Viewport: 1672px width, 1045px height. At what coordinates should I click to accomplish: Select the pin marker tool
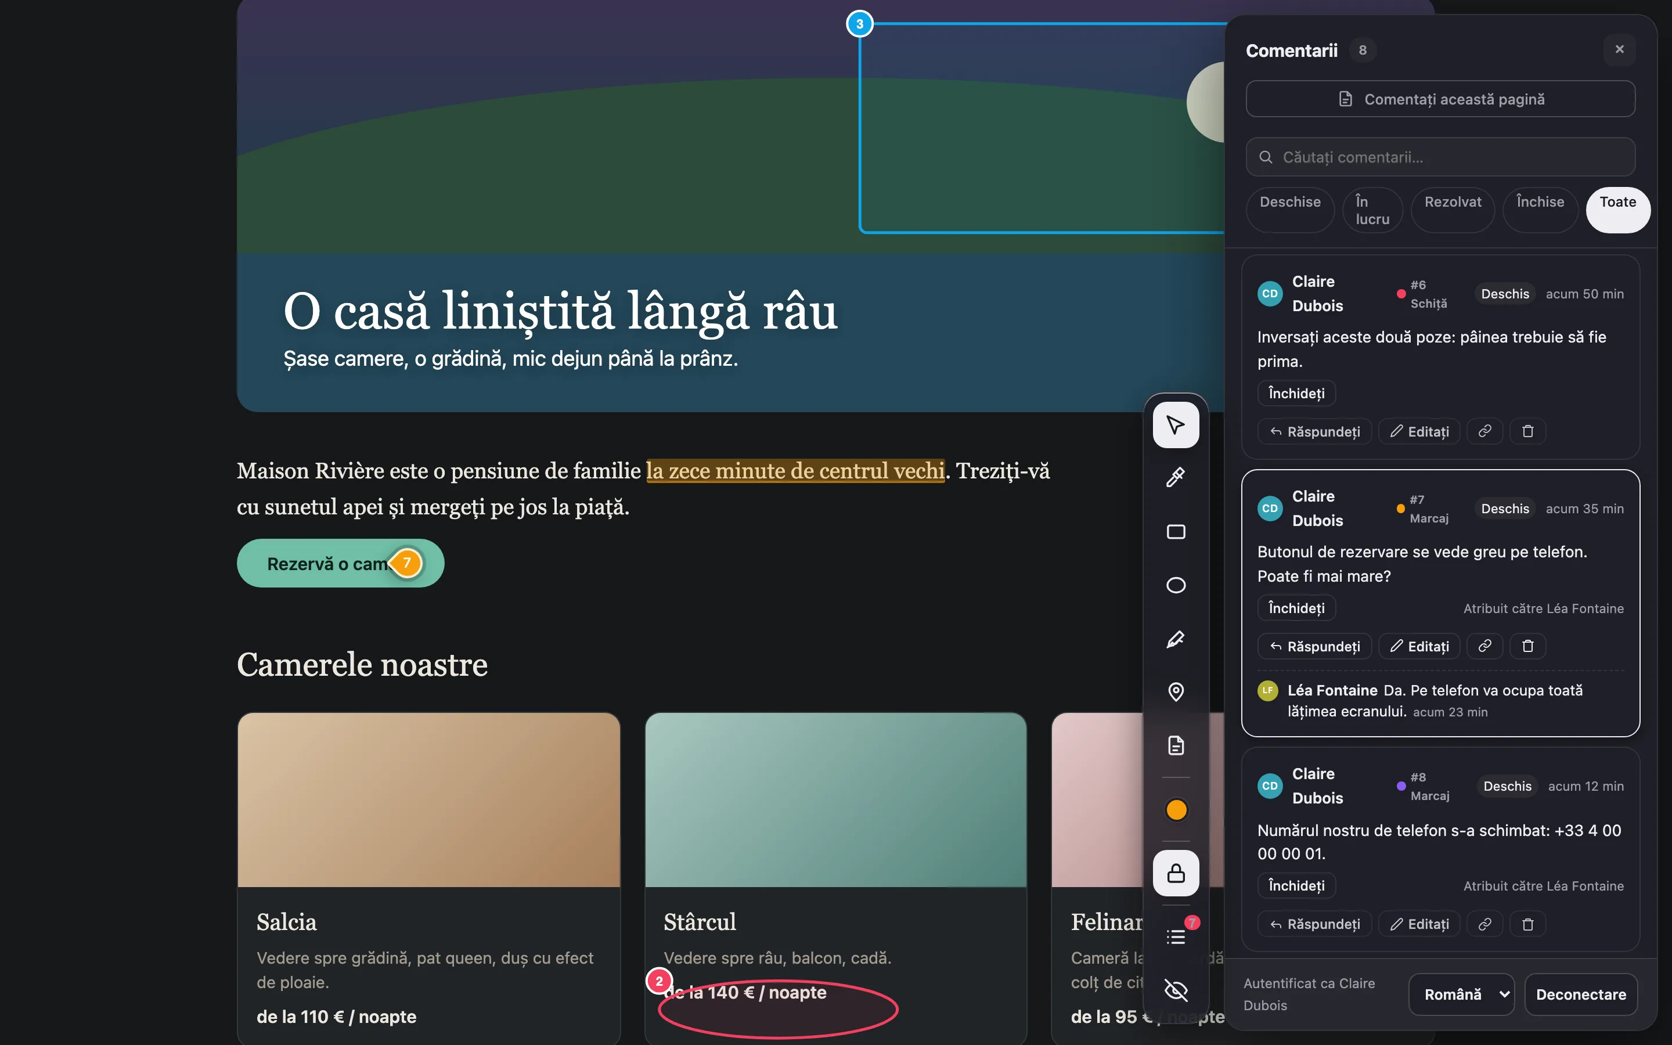[x=1175, y=692]
